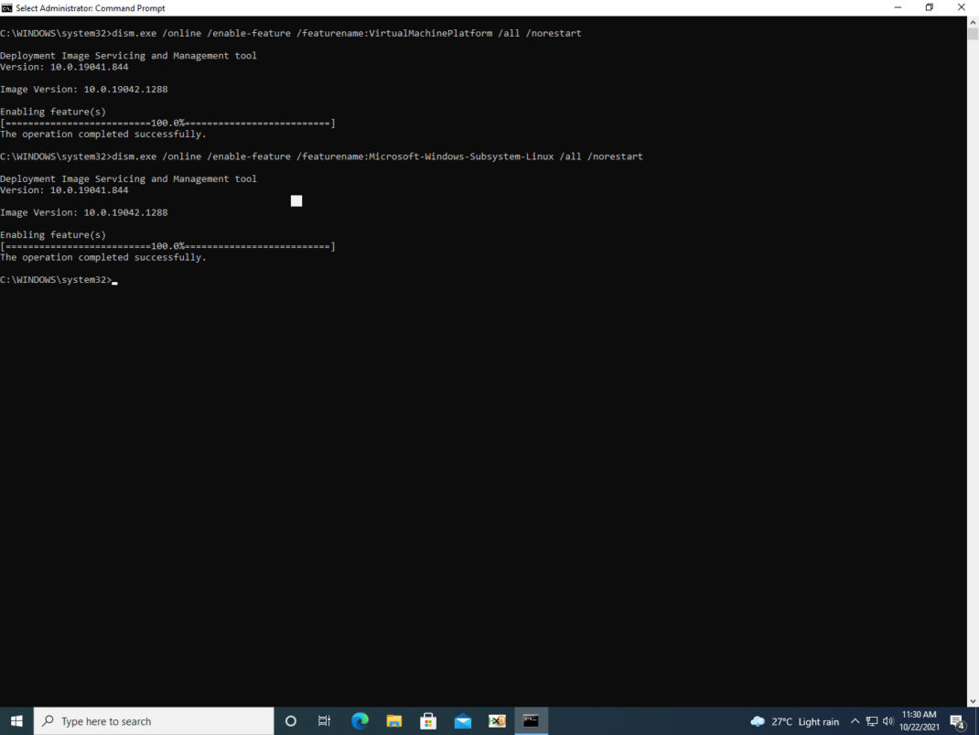Open Microsoft Edge from the taskbar
The width and height of the screenshot is (979, 735).
pyautogui.click(x=359, y=720)
